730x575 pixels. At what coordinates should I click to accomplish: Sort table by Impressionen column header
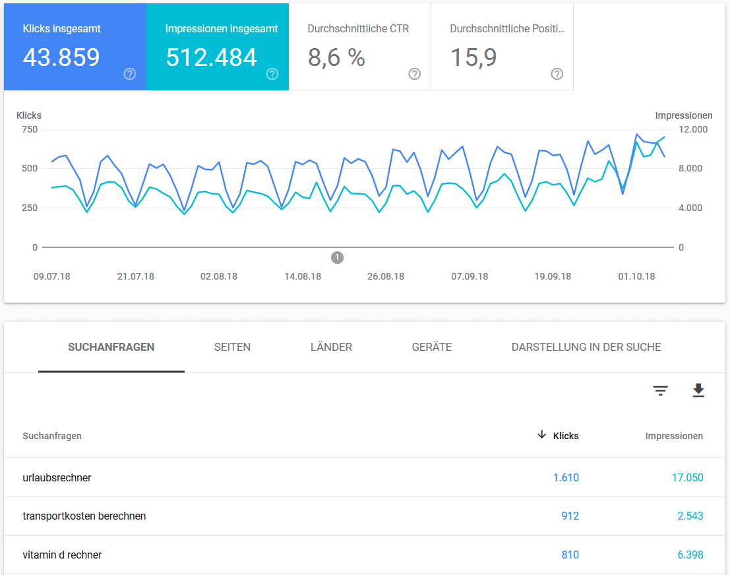tap(673, 436)
